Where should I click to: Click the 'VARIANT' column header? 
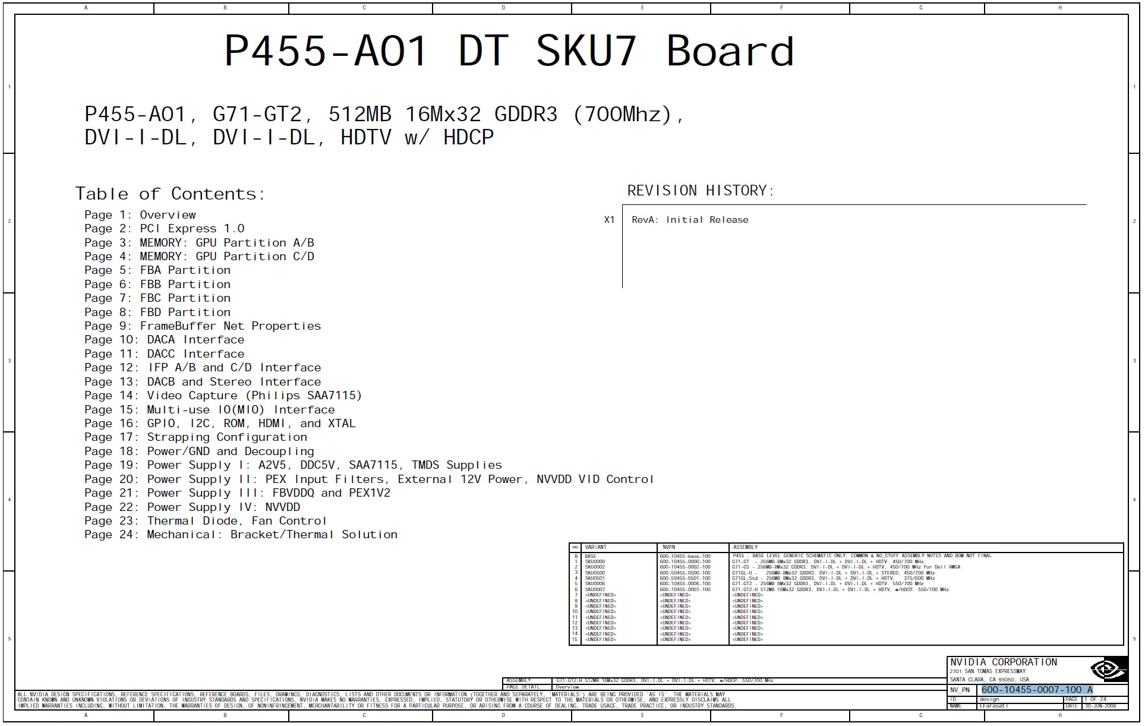point(595,547)
